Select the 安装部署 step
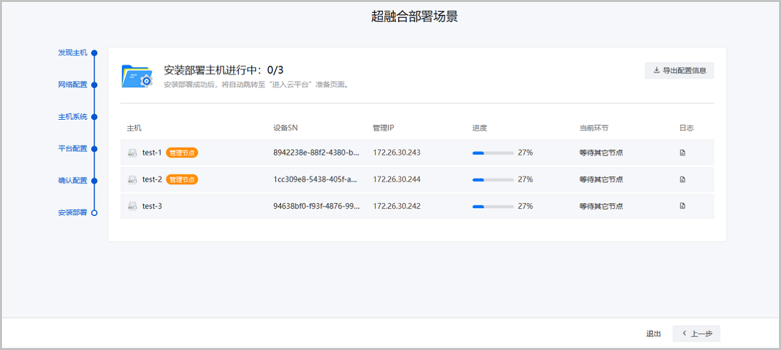This screenshot has height=350, width=781. click(72, 213)
